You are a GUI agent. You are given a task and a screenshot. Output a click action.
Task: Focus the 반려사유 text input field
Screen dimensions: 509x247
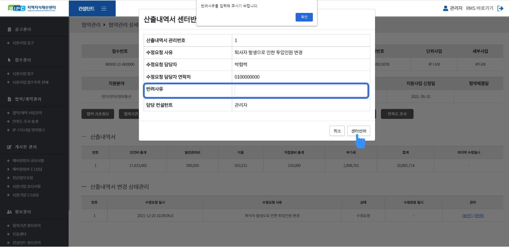(301, 91)
